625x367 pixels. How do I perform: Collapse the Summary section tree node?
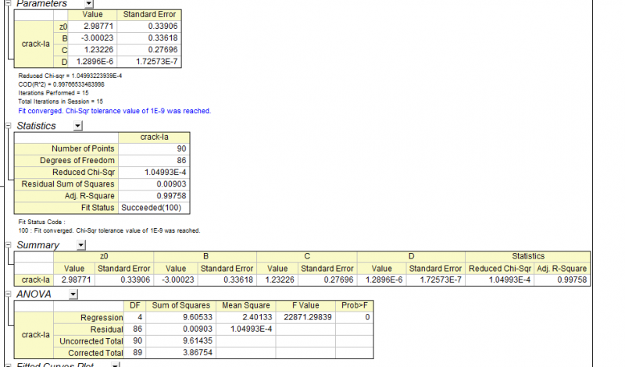8,244
